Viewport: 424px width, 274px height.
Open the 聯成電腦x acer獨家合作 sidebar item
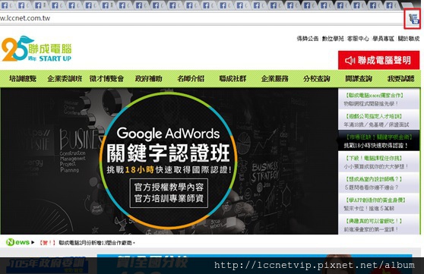(x=378, y=99)
